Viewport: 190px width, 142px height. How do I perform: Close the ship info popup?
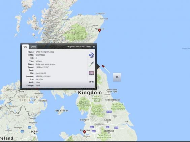coord(94,47)
